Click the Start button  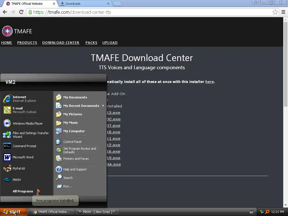(x=13, y=212)
